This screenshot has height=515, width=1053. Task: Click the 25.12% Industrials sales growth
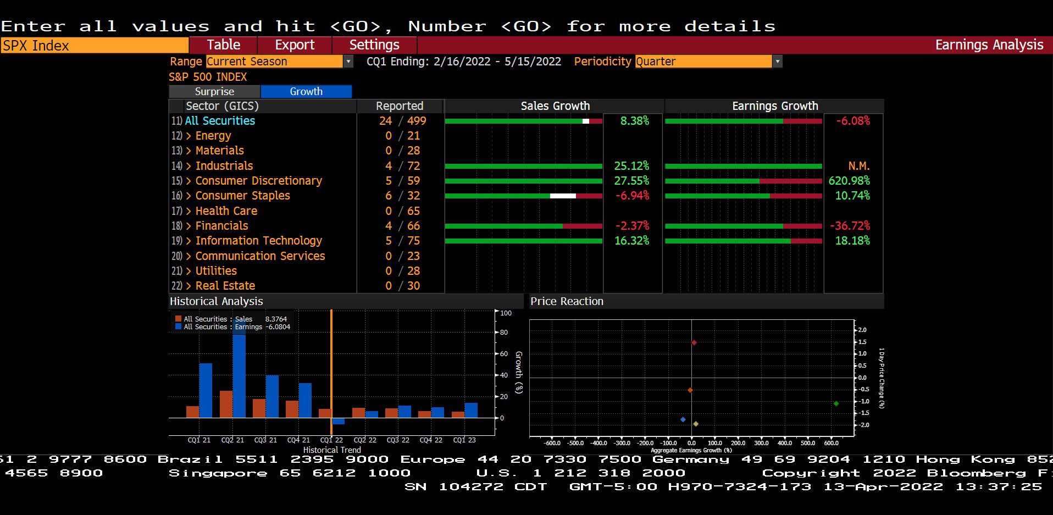click(631, 166)
